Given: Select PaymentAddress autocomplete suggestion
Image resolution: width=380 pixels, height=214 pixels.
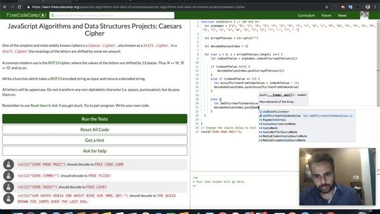Looking at the screenshot, I should coord(307,120).
